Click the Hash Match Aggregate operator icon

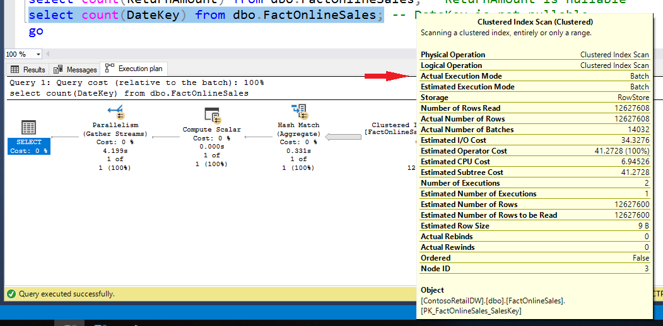[x=298, y=112]
